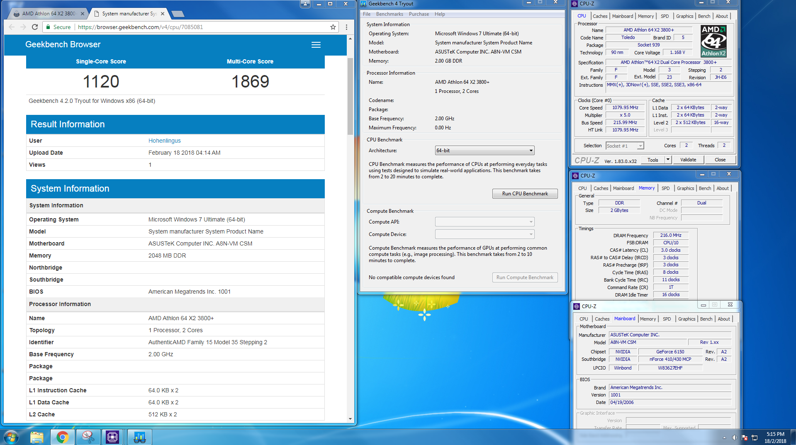Open the Hohenlingus user link
Viewport: 796px width, 445px height.
[x=165, y=141]
